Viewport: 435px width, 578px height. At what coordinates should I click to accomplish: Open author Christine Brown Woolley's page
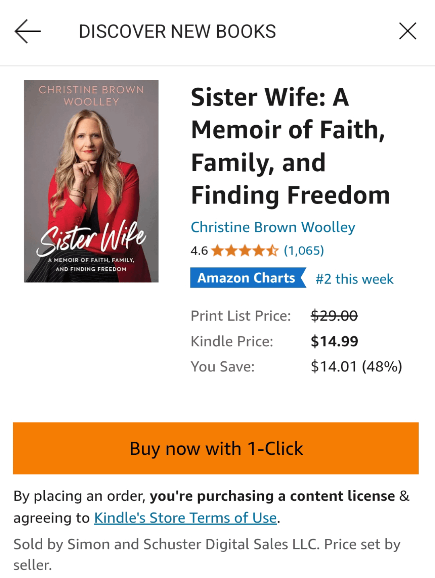[x=273, y=228]
